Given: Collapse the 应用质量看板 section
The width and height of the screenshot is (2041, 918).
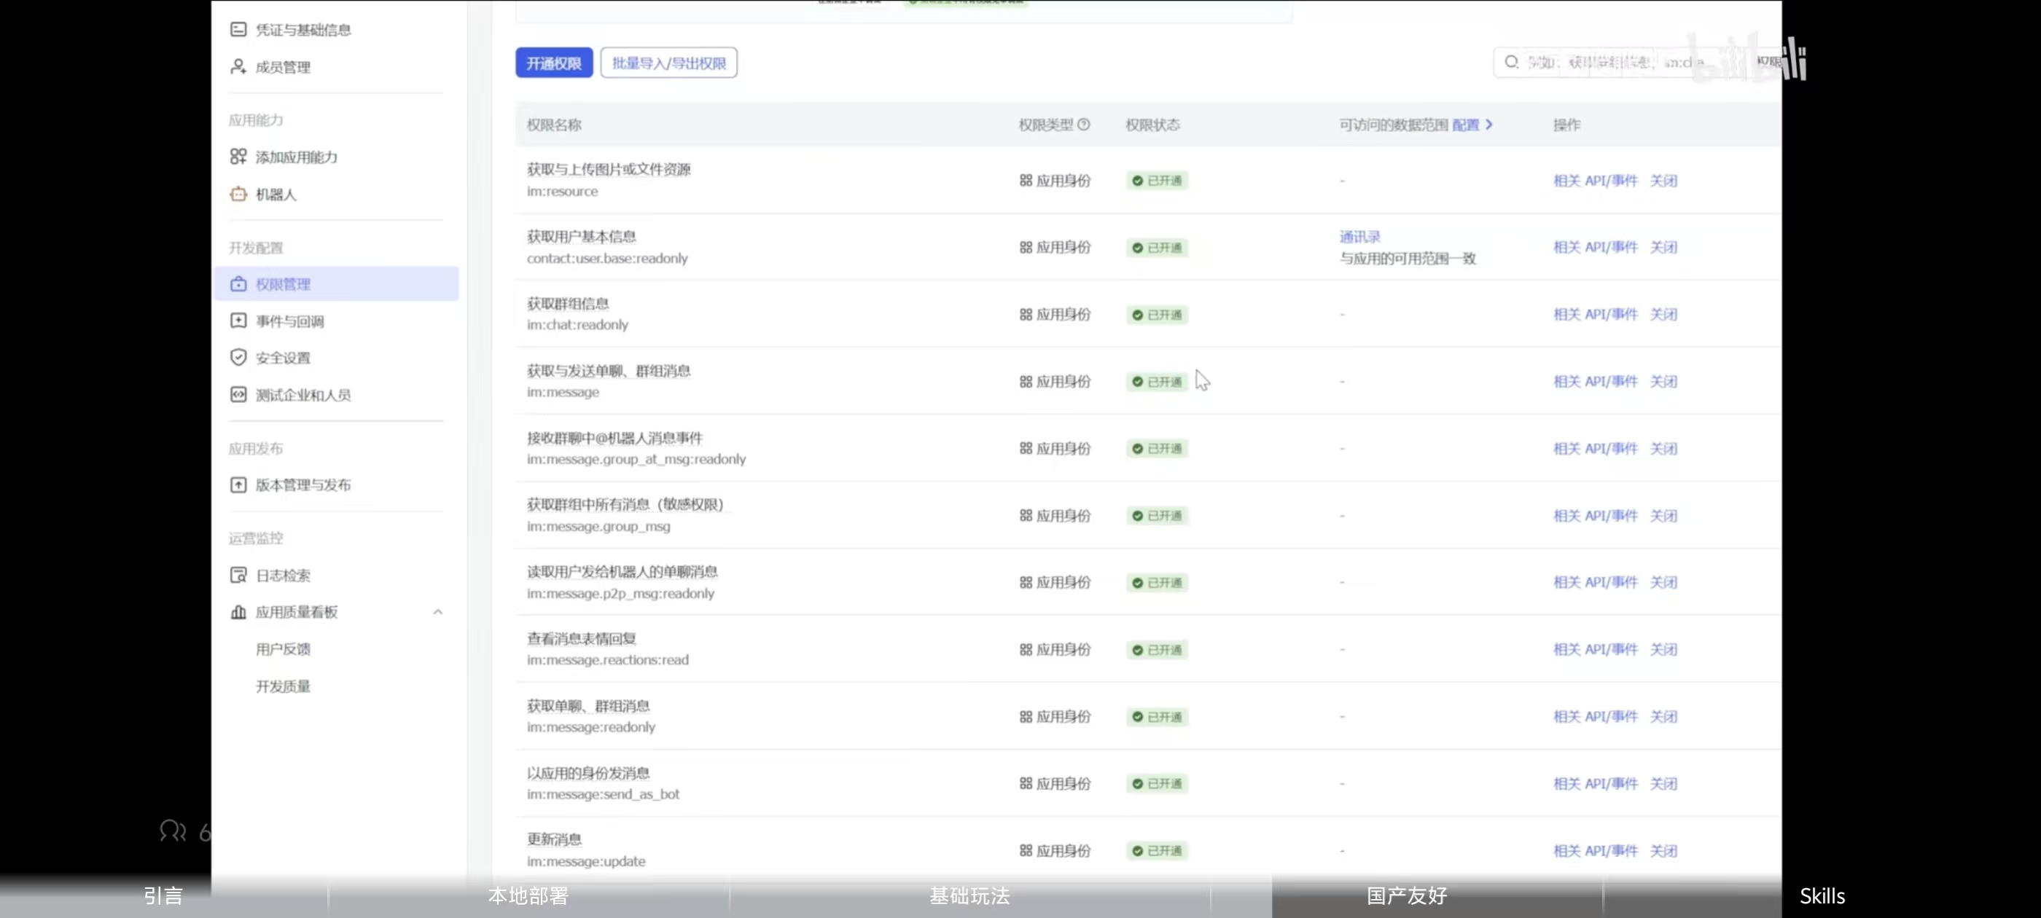Looking at the screenshot, I should click(437, 612).
